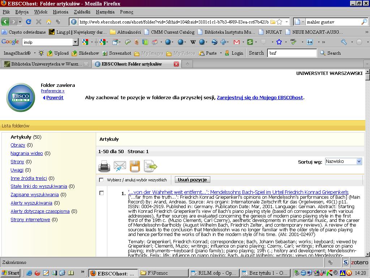The width and height of the screenshot is (370, 278).
Task: Click the EBSCOhost logo
Action: click(x=21, y=97)
